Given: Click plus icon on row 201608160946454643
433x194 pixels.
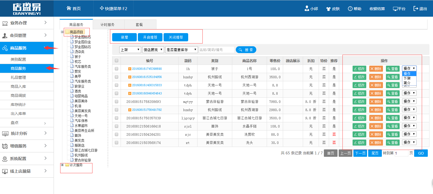Looking at the screenshot, I should [130, 93].
